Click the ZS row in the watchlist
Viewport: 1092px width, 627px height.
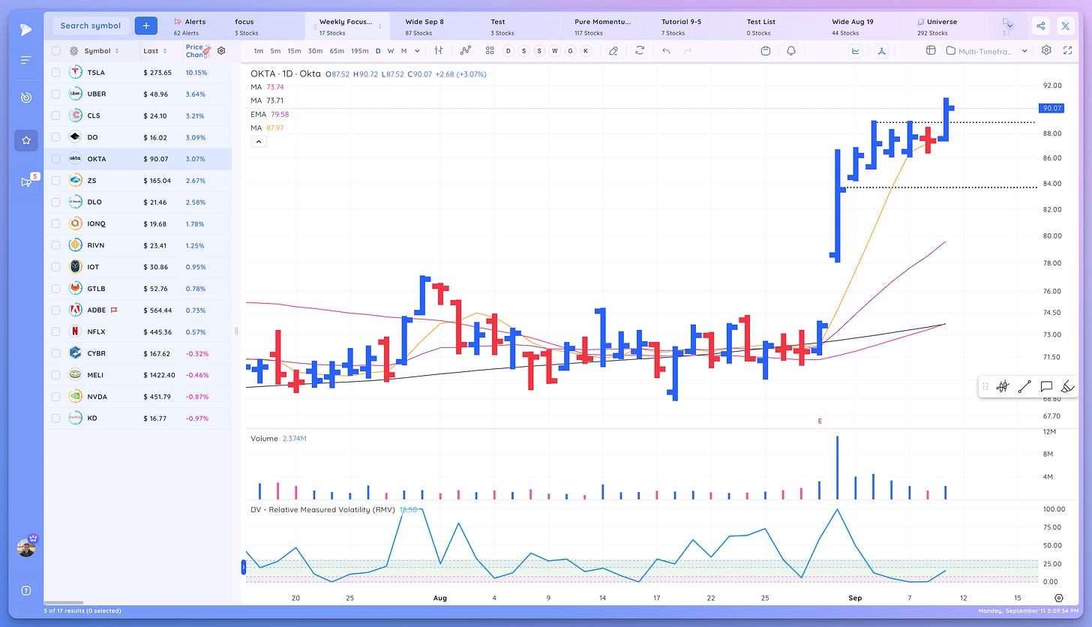click(x=138, y=181)
